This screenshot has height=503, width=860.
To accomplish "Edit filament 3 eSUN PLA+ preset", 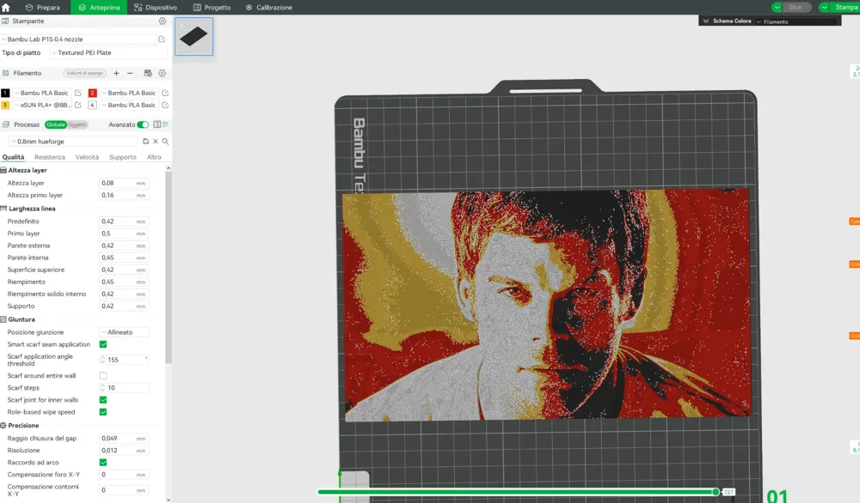I will (78, 105).
